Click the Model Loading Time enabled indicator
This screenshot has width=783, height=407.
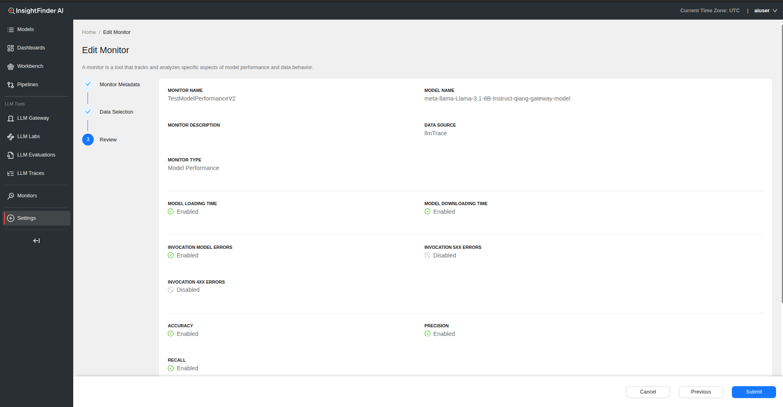(x=171, y=212)
